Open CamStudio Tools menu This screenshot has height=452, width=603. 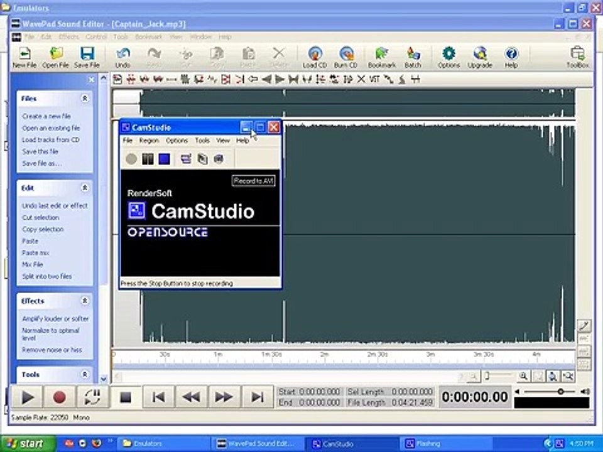(202, 140)
